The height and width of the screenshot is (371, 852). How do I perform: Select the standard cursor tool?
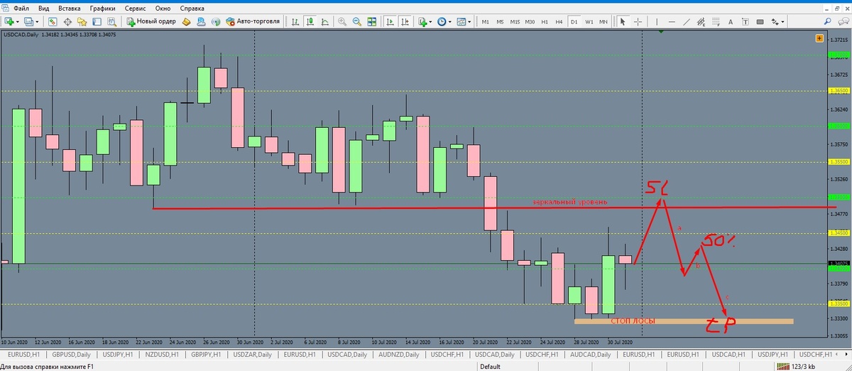point(622,21)
